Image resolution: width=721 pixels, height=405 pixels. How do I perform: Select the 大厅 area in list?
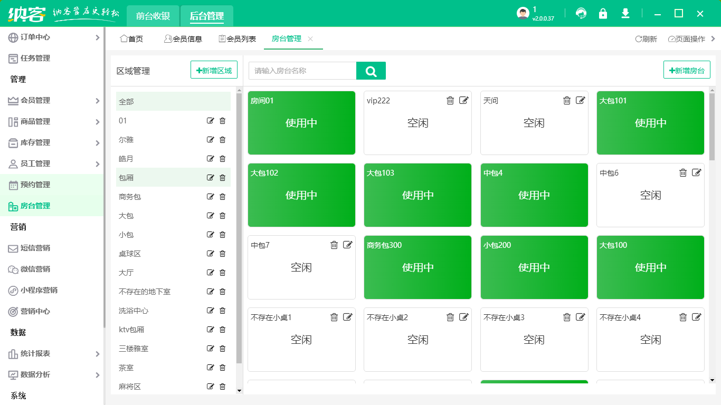pyautogui.click(x=127, y=273)
